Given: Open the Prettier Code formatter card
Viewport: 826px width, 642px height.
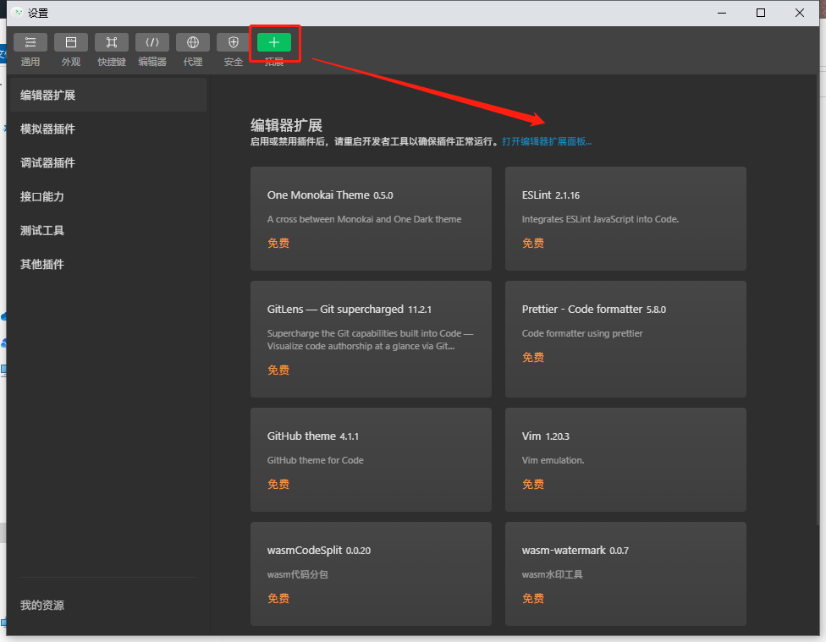Looking at the screenshot, I should [x=625, y=339].
